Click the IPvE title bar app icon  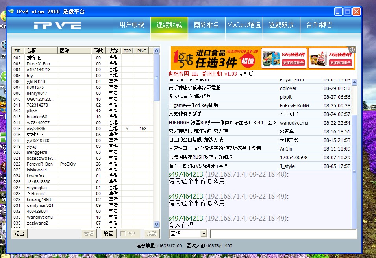pos(11,12)
